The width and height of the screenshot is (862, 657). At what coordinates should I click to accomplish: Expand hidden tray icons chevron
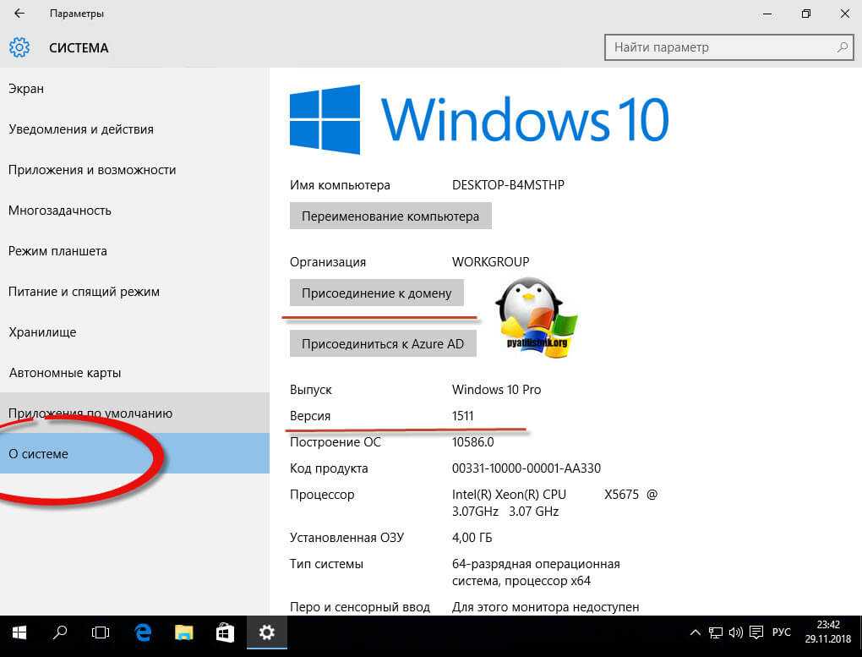[695, 632]
